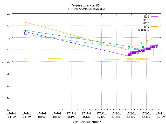Click the purple ELS legend line sample
This screenshot has height=124, width=166.
(x=154, y=17)
